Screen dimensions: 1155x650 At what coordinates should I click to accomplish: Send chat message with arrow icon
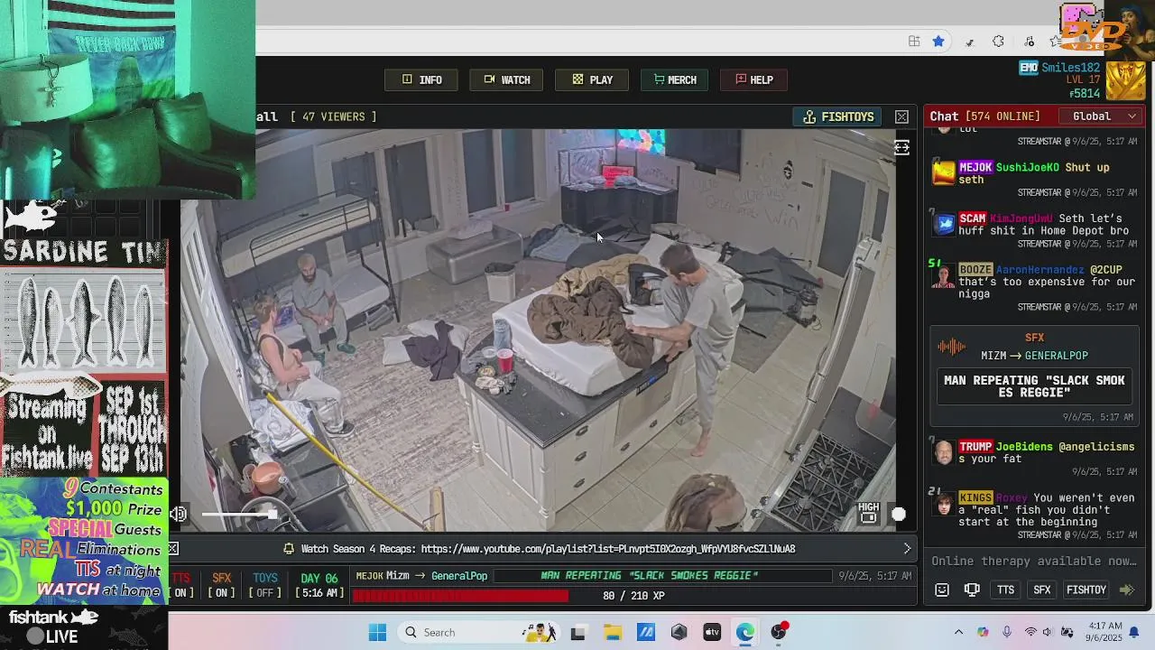tap(1127, 590)
